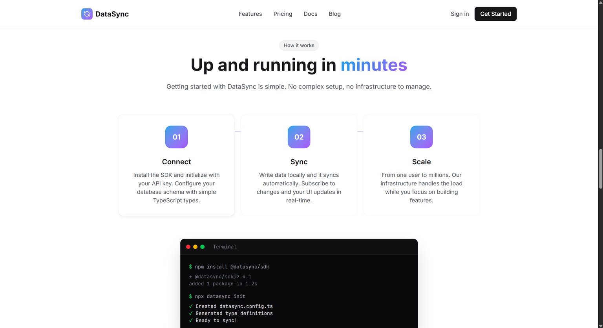Click the Sign in link
Image resolution: width=603 pixels, height=328 pixels.
click(x=460, y=14)
